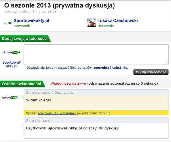Click the Wyślij wiadomość button

tap(151, 72)
